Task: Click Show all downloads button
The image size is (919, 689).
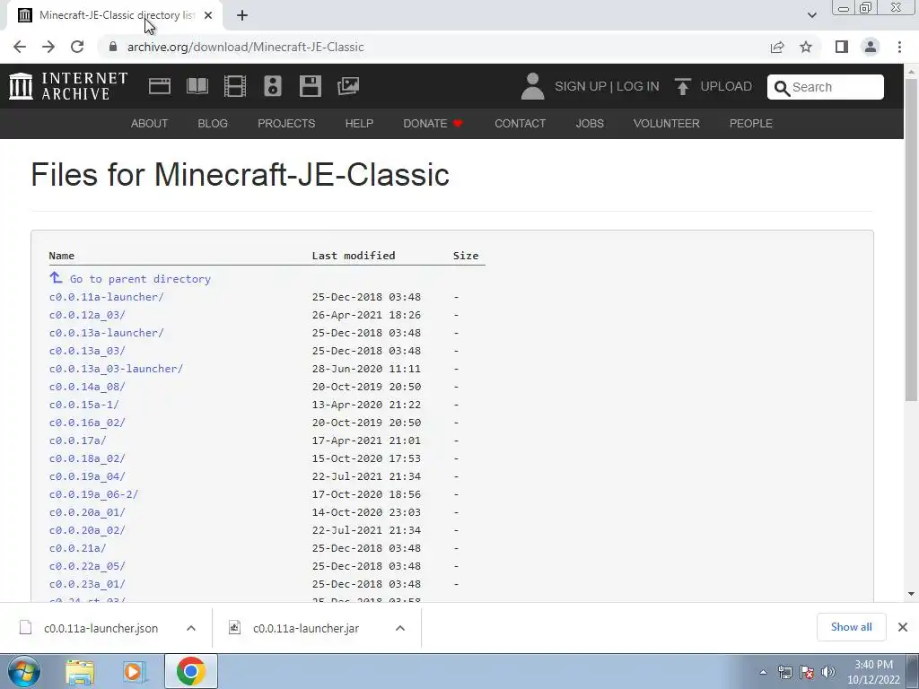Action: coord(851,627)
